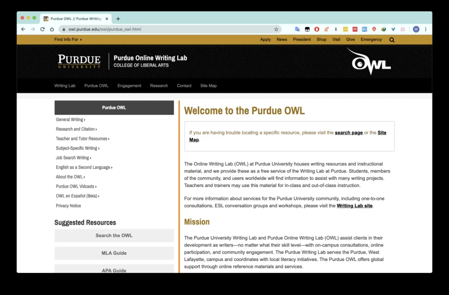Image resolution: width=449 pixels, height=295 pixels.
Task: Click the Apply link in top bar
Action: coord(265,39)
